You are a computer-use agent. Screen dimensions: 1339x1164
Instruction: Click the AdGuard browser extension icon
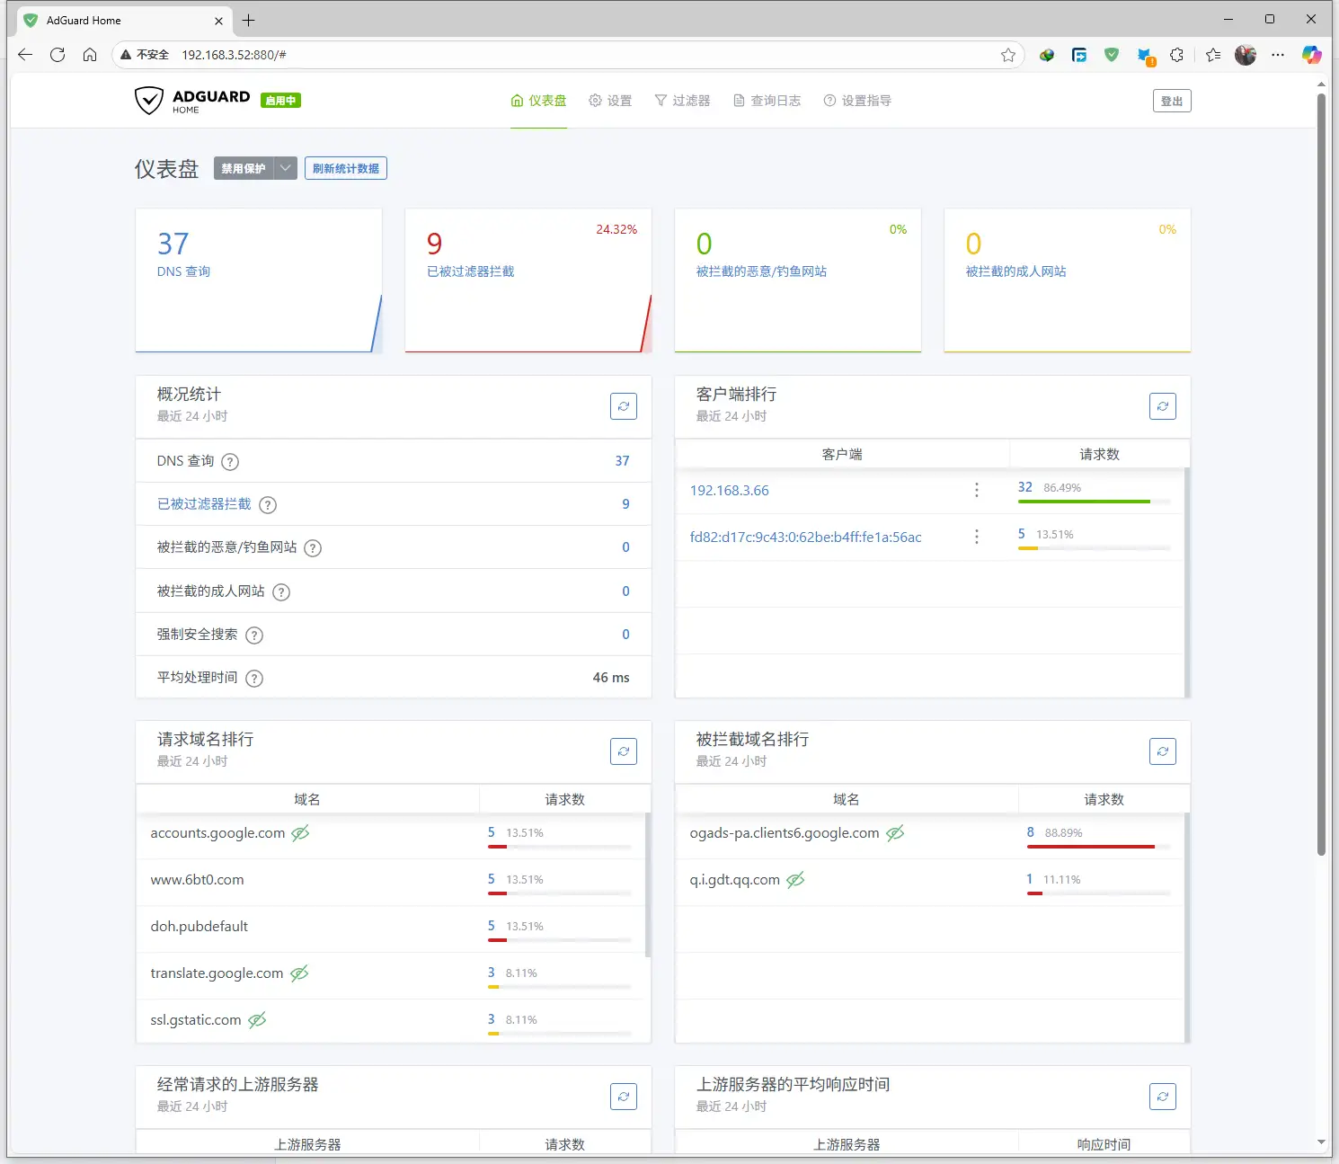pyautogui.click(x=1112, y=55)
